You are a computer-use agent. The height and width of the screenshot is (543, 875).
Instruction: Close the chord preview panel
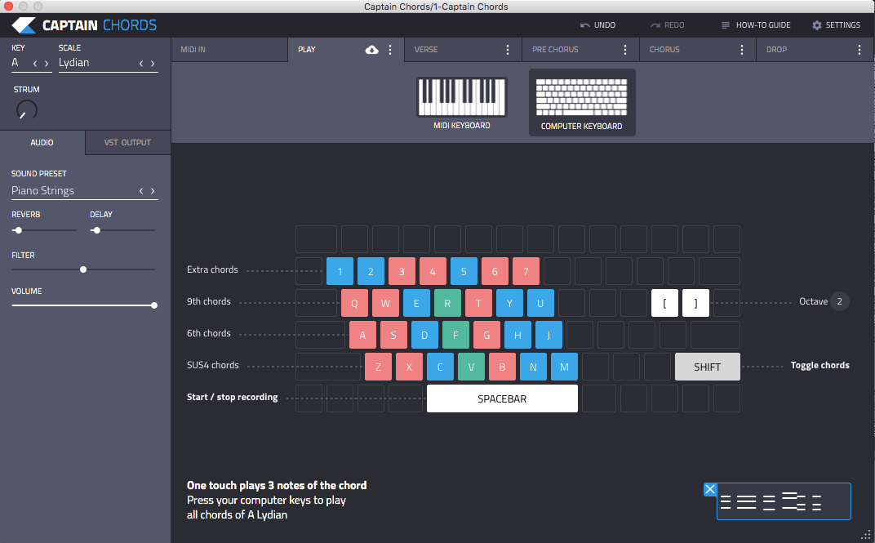[x=710, y=489]
